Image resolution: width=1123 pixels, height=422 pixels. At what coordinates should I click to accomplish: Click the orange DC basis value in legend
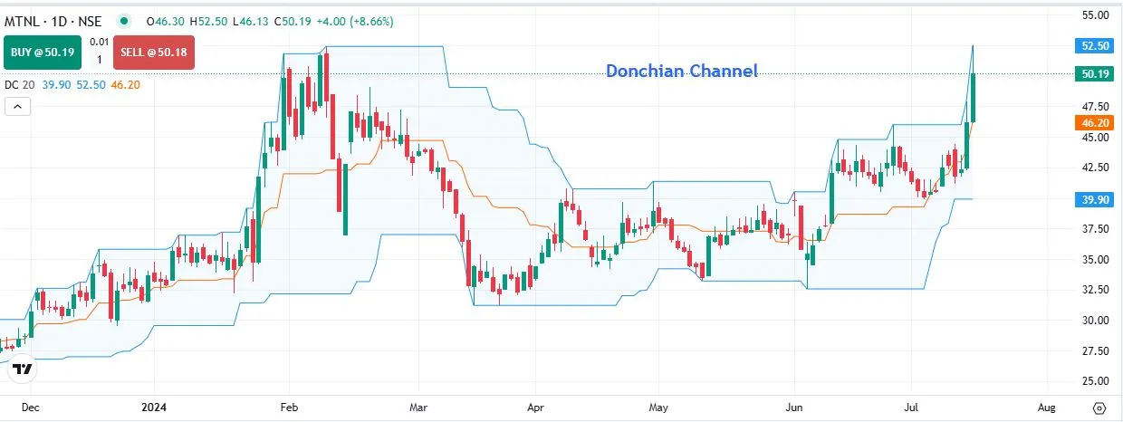pos(124,84)
